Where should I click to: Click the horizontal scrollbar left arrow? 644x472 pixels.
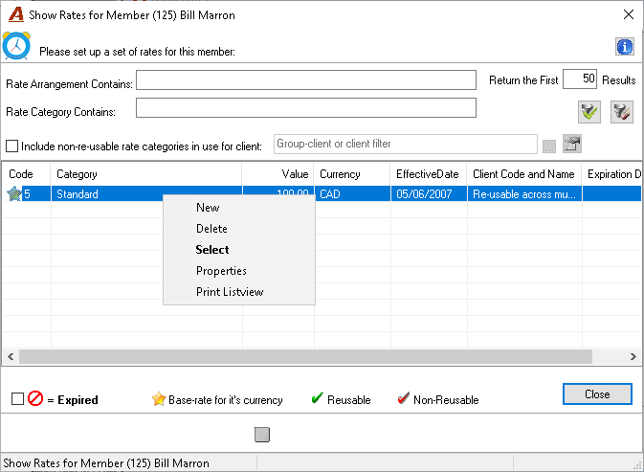pyautogui.click(x=11, y=356)
